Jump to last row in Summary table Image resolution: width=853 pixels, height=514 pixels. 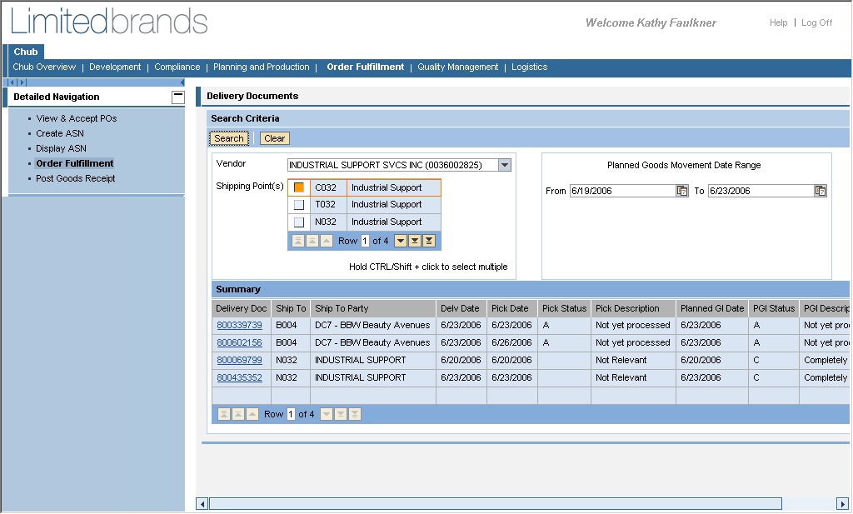(355, 415)
